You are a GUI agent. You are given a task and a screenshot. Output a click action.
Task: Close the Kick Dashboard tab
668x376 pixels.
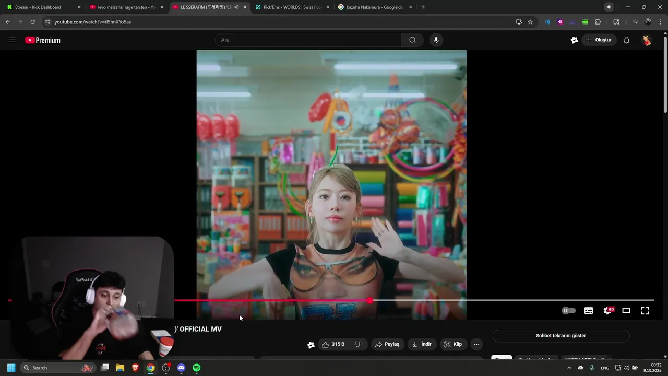pyautogui.click(x=79, y=7)
